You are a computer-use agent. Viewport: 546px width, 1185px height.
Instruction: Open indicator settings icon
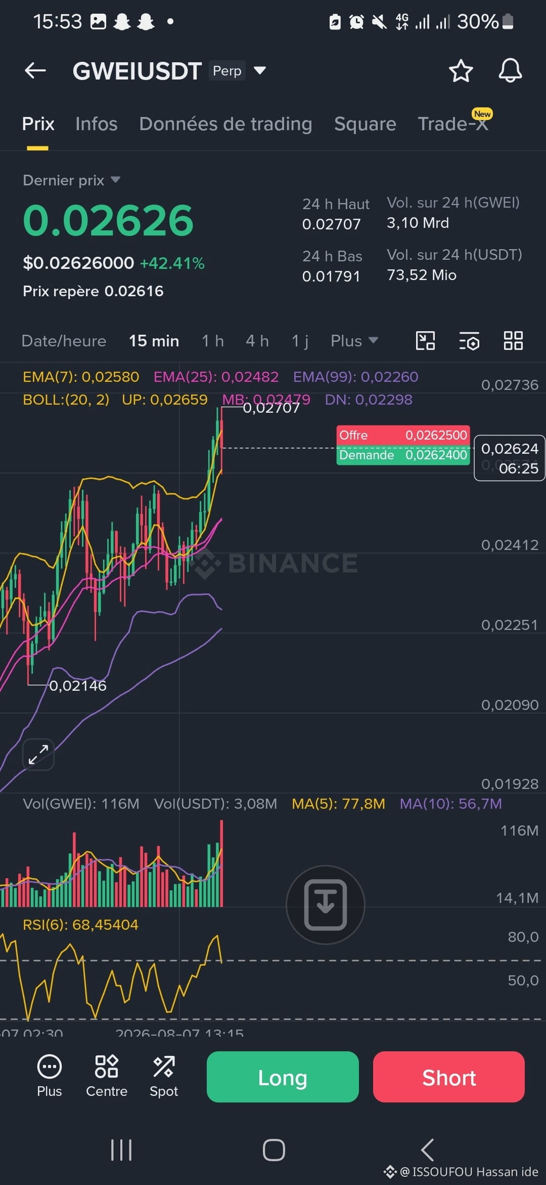tap(469, 341)
